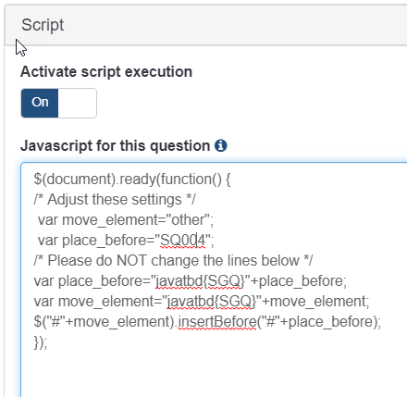
Task: Place cursor on the closing }); line
Action: point(41,342)
